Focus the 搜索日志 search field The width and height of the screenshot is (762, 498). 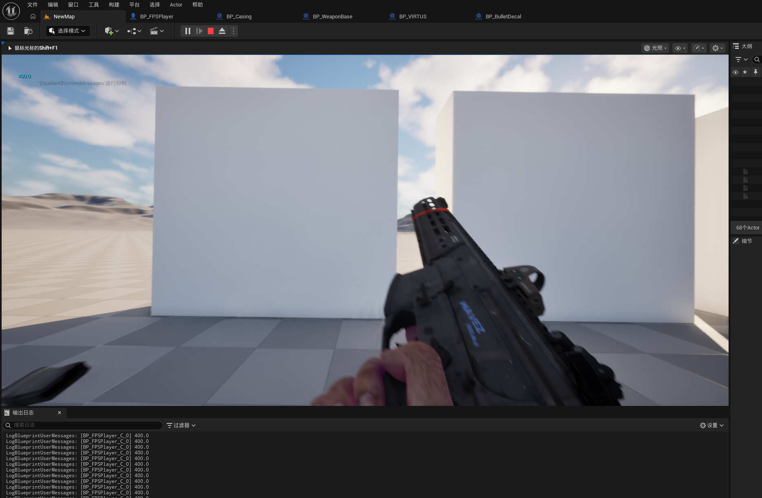[83, 425]
